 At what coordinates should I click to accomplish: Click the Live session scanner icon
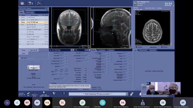pos(135,3)
